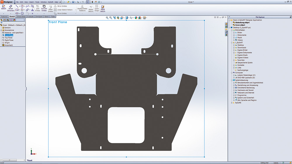Click the feature tree filter field
Viewport: 292px width, 164px height.
[13, 22]
